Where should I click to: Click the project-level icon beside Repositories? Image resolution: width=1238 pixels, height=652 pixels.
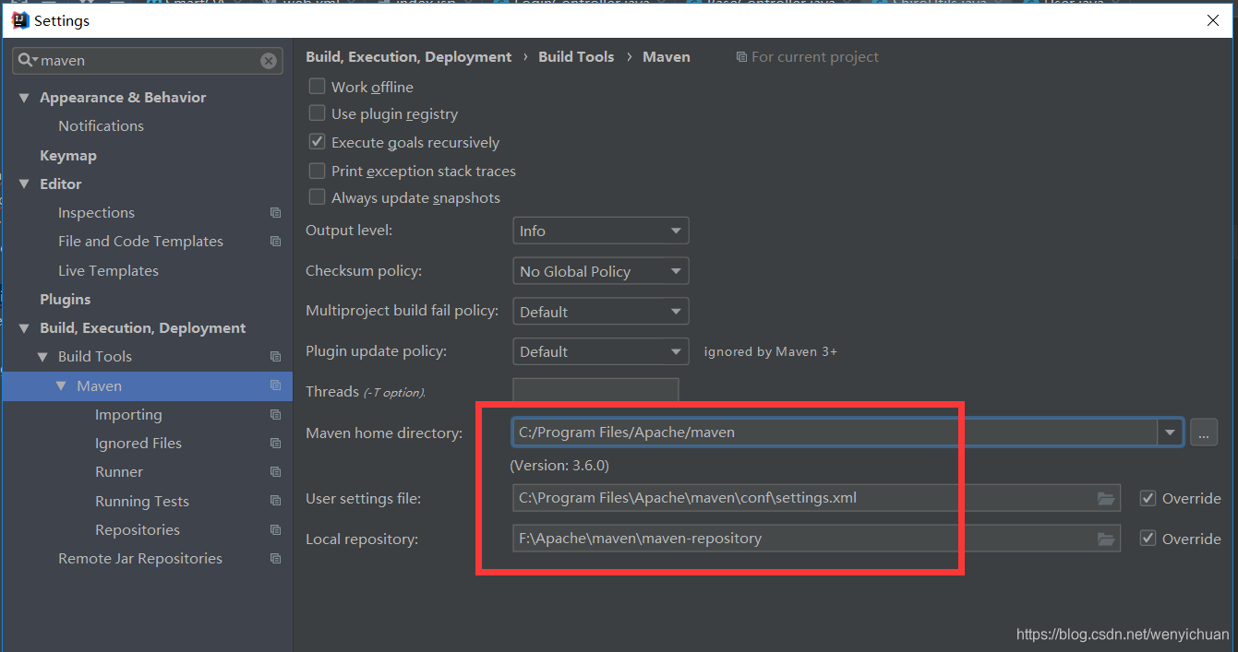pos(275,530)
